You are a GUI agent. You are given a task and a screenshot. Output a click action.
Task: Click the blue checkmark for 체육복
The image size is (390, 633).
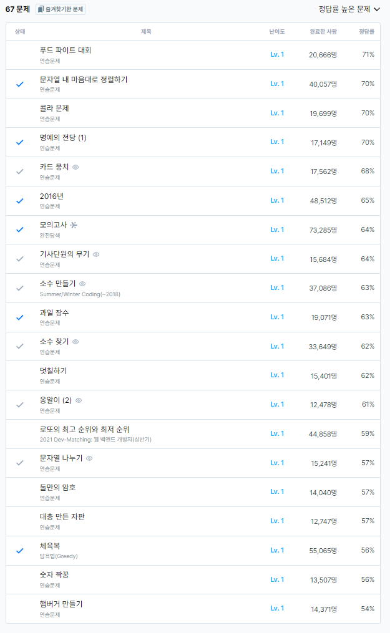(20, 551)
